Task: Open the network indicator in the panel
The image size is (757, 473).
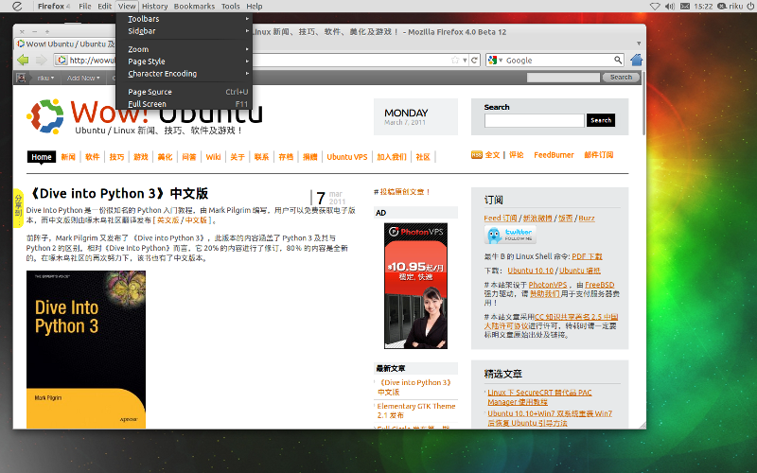Action: click(x=655, y=7)
